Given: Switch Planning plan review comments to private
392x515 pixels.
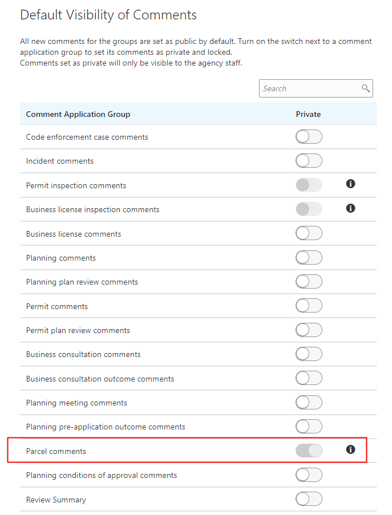Looking at the screenshot, I should pos(309,282).
